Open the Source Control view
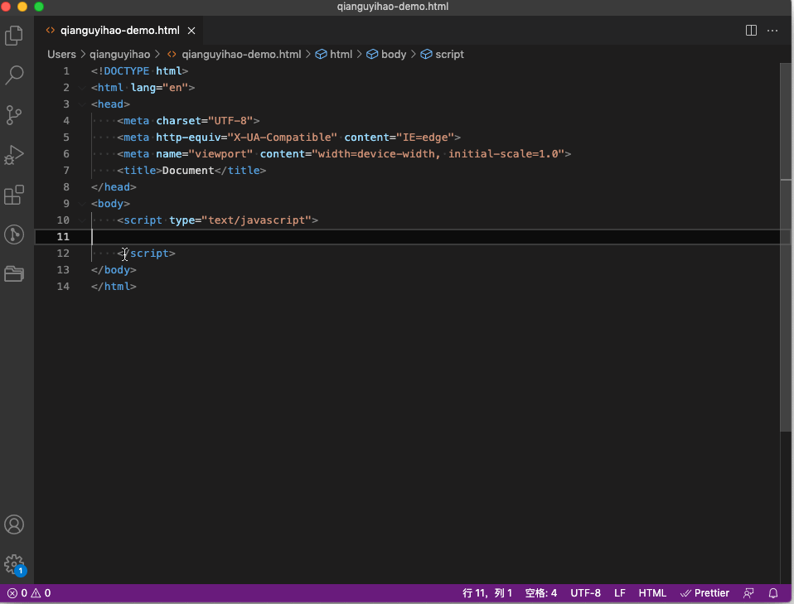The width and height of the screenshot is (794, 604). (x=14, y=115)
